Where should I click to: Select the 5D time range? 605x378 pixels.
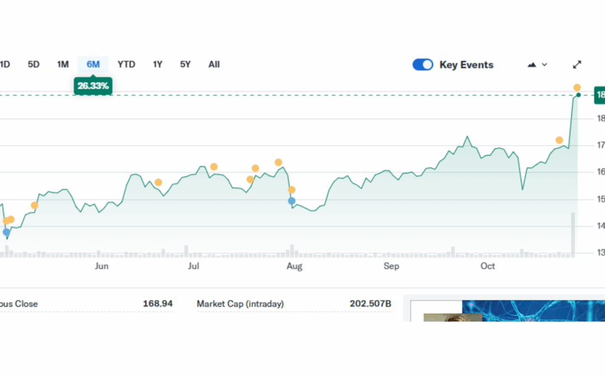(33, 64)
